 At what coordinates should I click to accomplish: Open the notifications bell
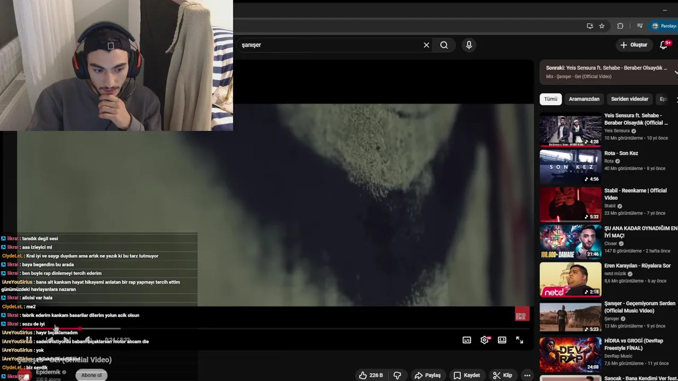click(664, 45)
